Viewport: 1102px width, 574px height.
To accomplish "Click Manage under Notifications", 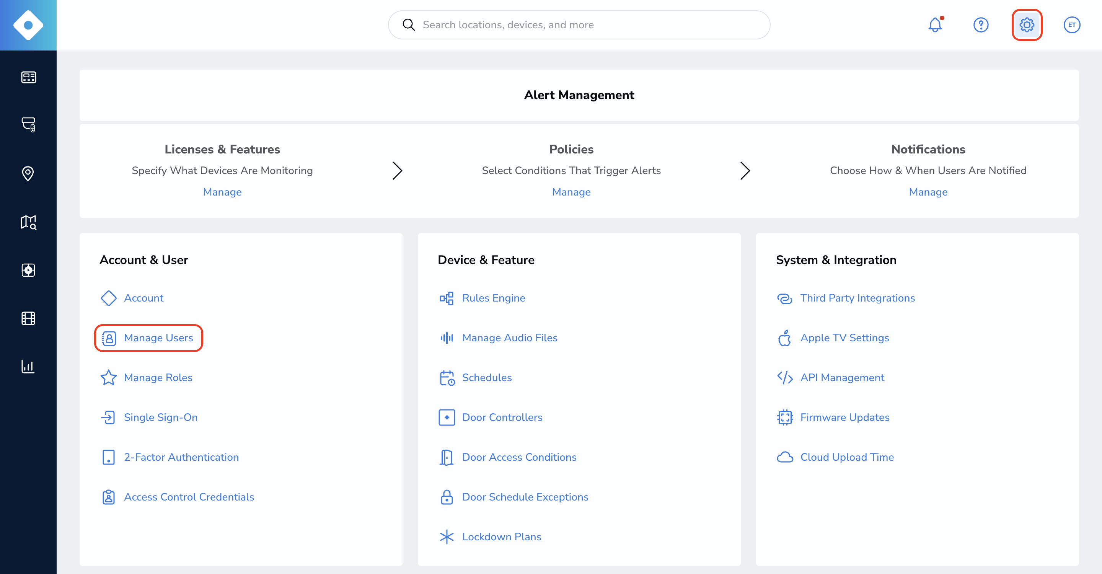I will [928, 192].
